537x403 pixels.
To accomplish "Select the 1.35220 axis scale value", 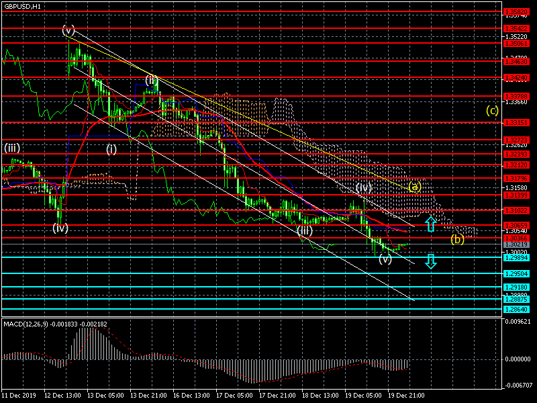I will point(516,36).
